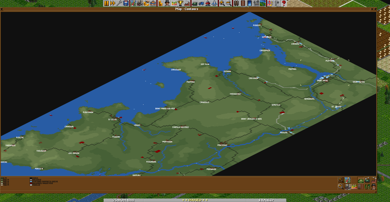Click the PAUSED status bar message

click(x=195, y=200)
